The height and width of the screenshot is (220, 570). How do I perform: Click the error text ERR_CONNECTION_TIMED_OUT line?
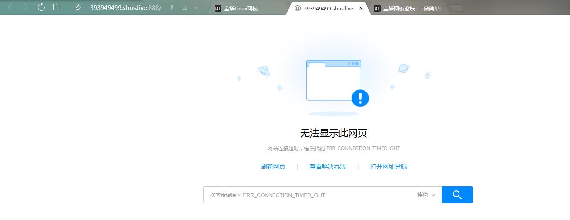click(334, 148)
